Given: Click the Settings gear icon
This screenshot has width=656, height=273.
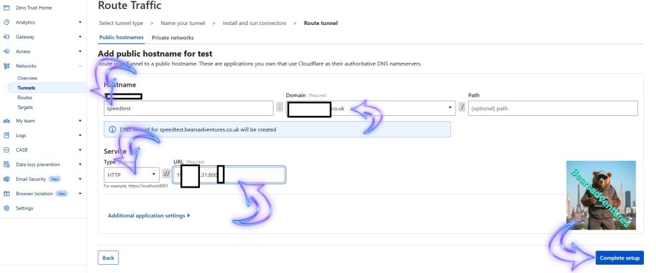Looking at the screenshot, I should pos(6,208).
